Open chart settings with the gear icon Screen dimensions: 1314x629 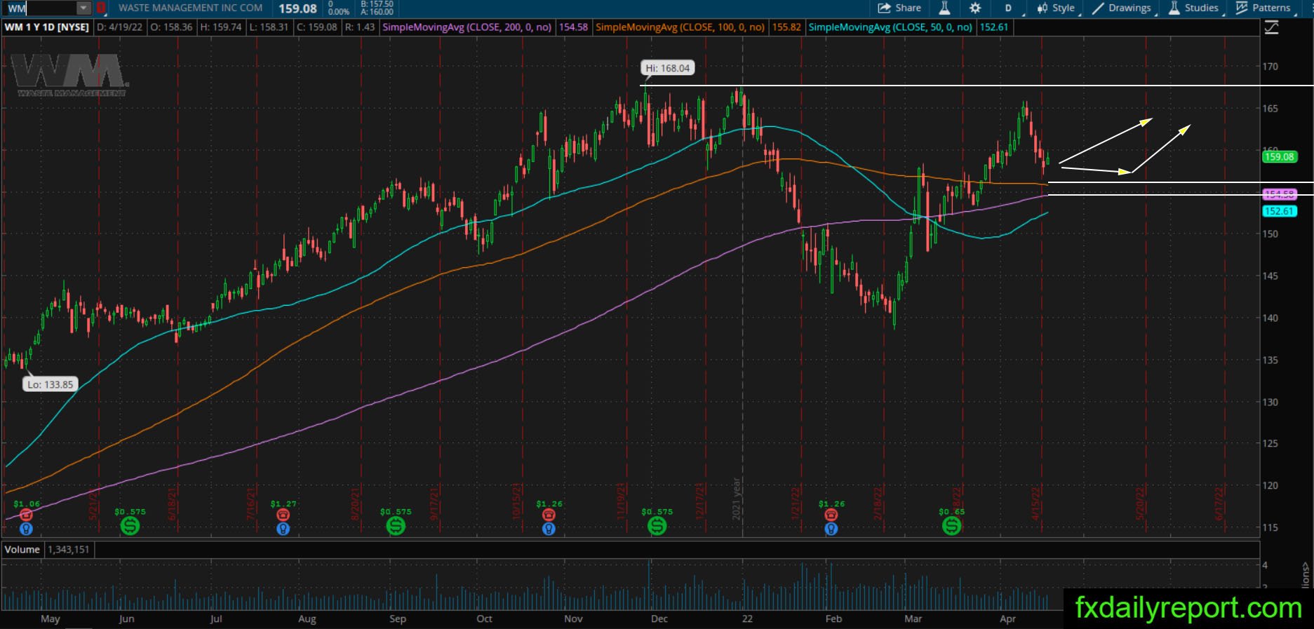click(x=975, y=8)
